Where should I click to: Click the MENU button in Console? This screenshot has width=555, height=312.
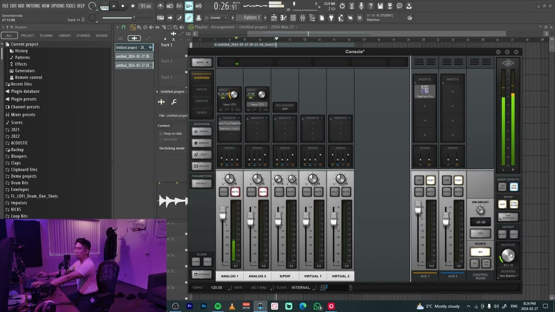click(x=202, y=62)
